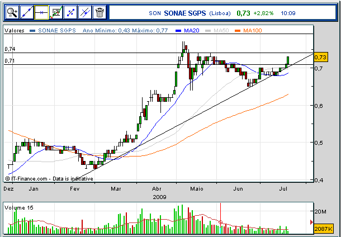The height and width of the screenshot is (237, 341).
Task: Click the SONAE SGPS stock title
Action: coord(185,13)
